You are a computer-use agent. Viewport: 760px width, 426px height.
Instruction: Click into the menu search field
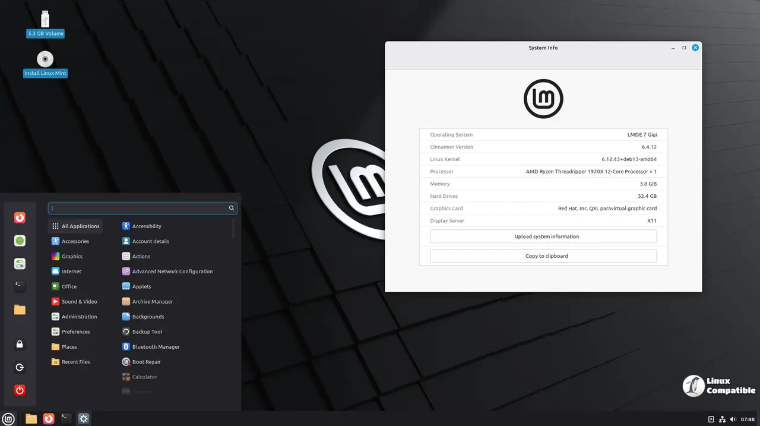140,208
